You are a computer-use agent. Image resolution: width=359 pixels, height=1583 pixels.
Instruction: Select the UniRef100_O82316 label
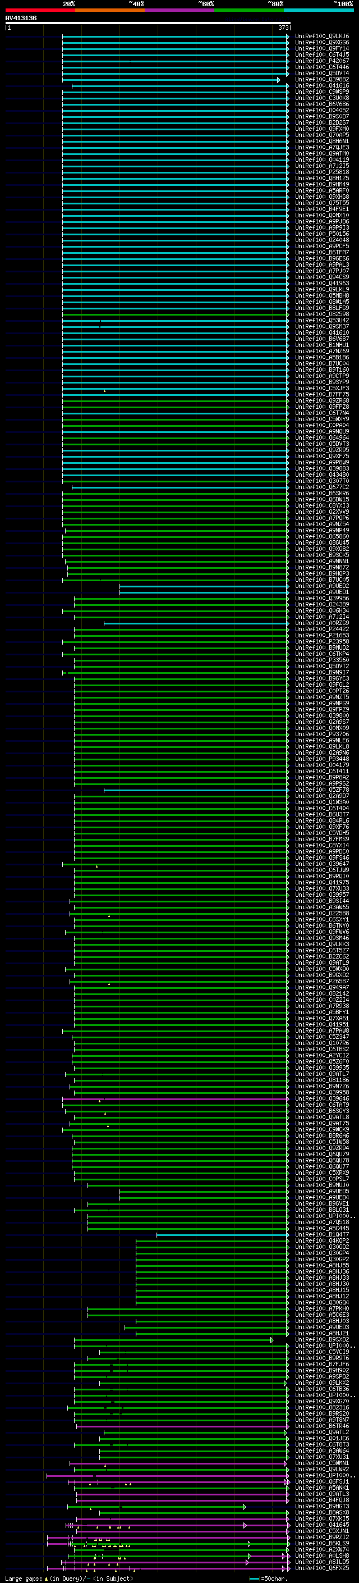pyautogui.click(x=321, y=1407)
